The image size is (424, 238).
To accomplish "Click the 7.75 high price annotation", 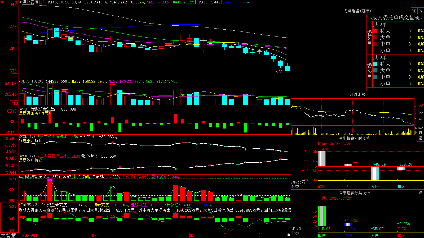I will tap(65, 29).
